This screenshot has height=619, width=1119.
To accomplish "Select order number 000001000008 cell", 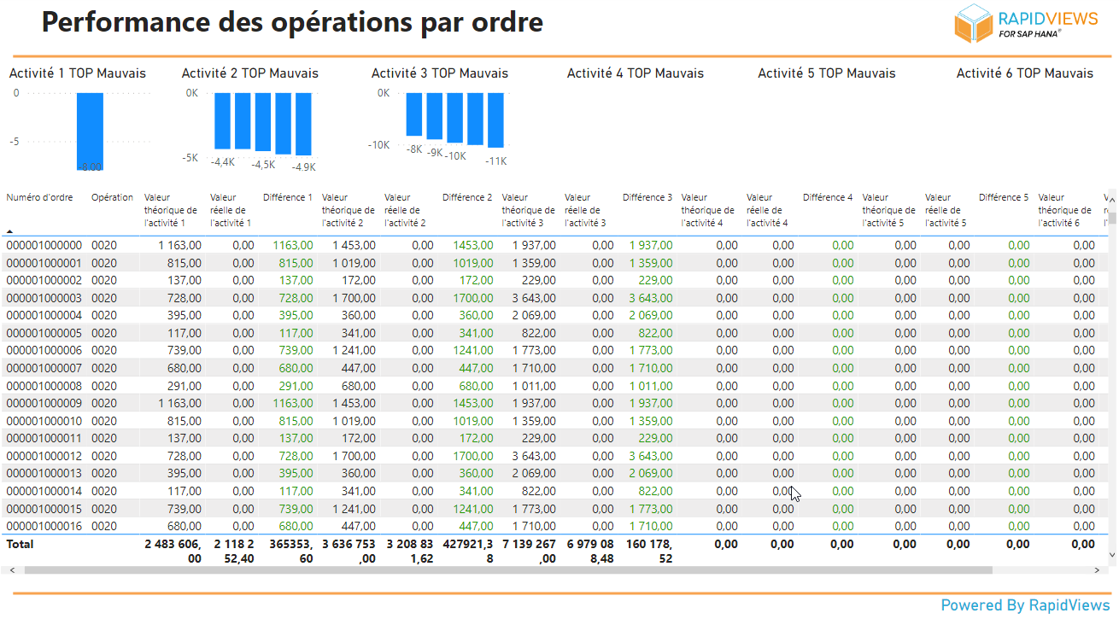I will pos(44,386).
